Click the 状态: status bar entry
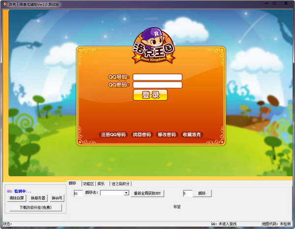The image size is (295, 229). coord(7,224)
